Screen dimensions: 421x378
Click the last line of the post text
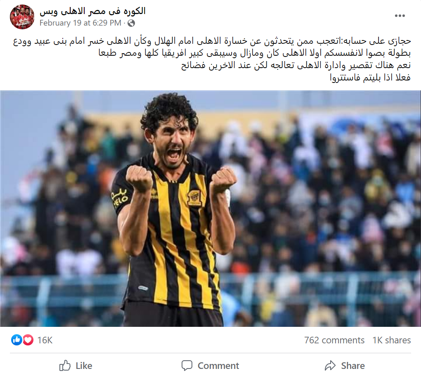(370, 78)
